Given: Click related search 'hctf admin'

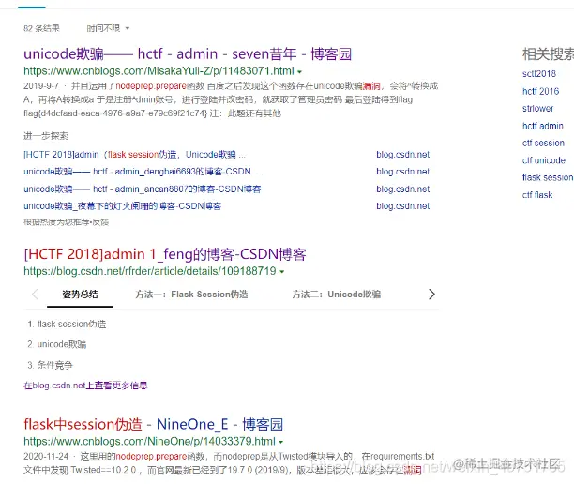Looking at the screenshot, I should coord(543,126).
